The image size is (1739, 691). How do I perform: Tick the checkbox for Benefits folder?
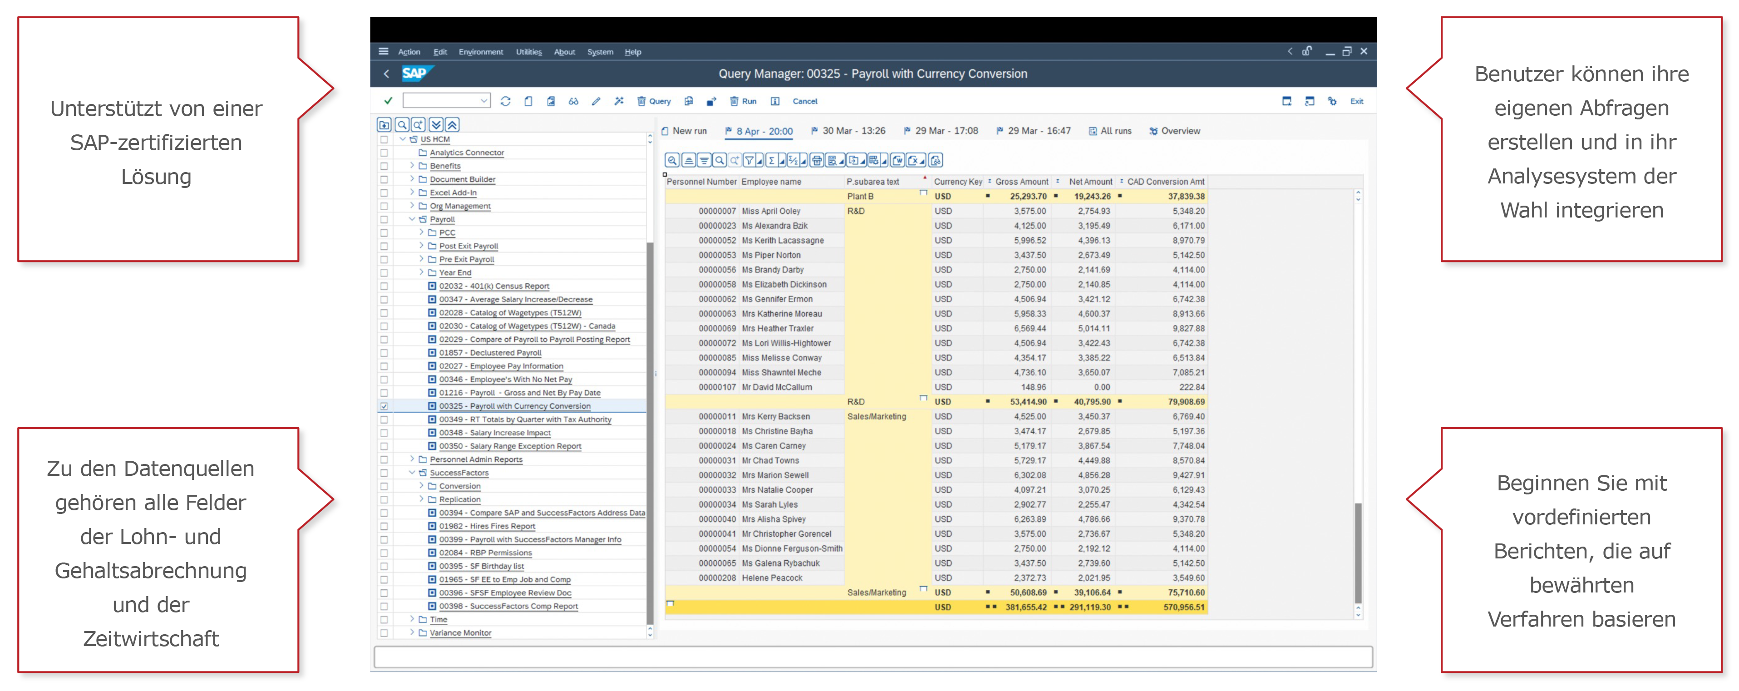[x=384, y=166]
